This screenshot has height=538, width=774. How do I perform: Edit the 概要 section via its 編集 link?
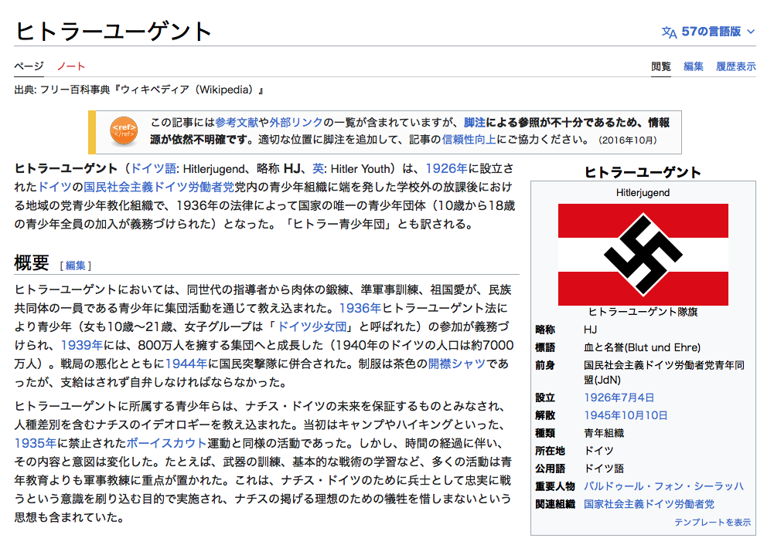pyautogui.click(x=76, y=266)
